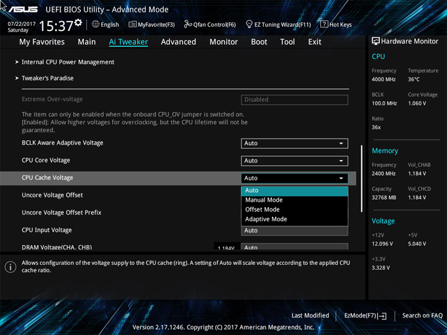Launch EZ Tuning Wizard lightbulb icon

pyautogui.click(x=249, y=24)
